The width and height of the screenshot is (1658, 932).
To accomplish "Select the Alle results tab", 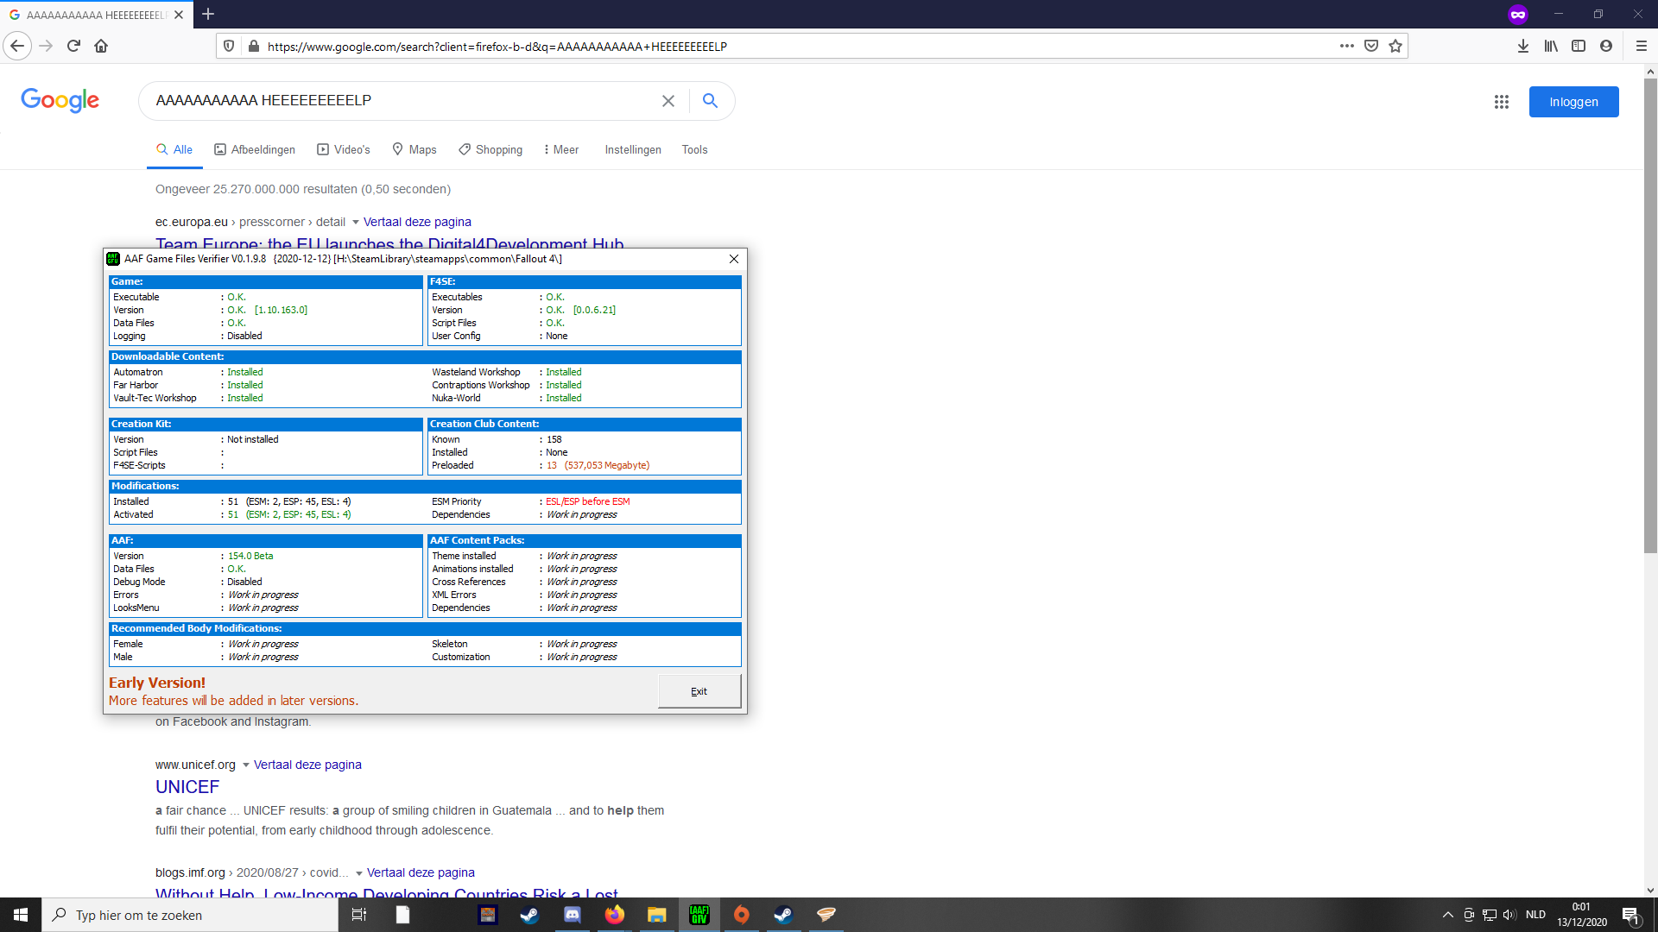I will [174, 149].
